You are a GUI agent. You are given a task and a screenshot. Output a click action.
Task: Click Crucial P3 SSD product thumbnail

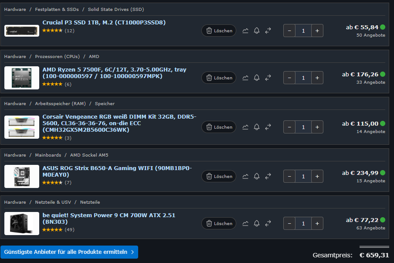22,31
